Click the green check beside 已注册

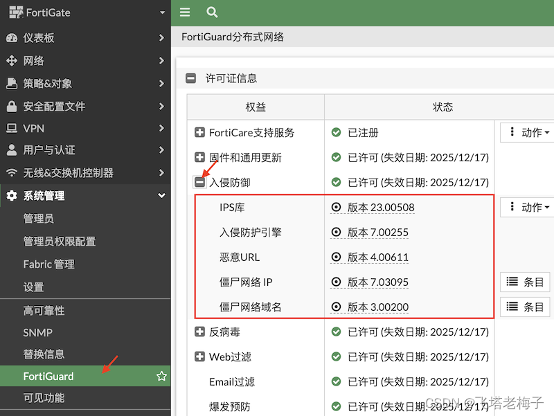336,132
